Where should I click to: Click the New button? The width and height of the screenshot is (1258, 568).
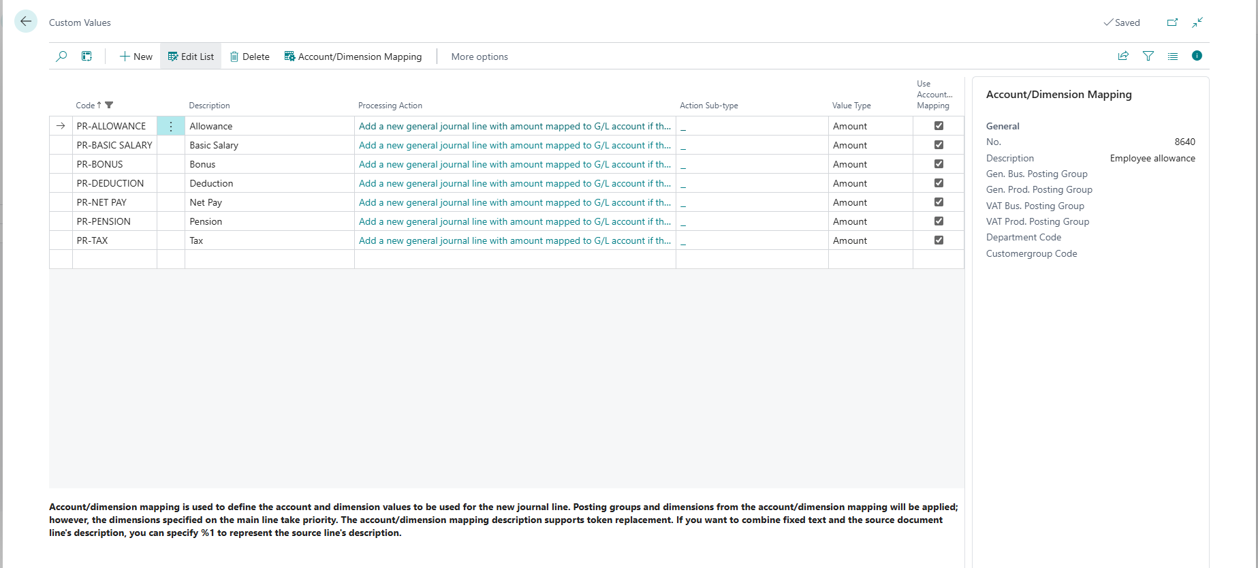pyautogui.click(x=136, y=57)
